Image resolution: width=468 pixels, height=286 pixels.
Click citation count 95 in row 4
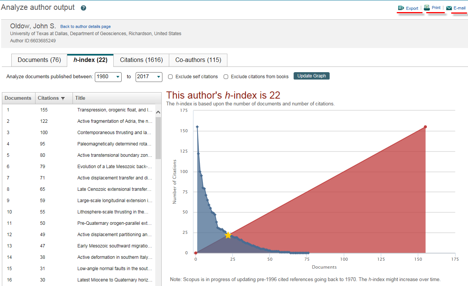(x=43, y=144)
